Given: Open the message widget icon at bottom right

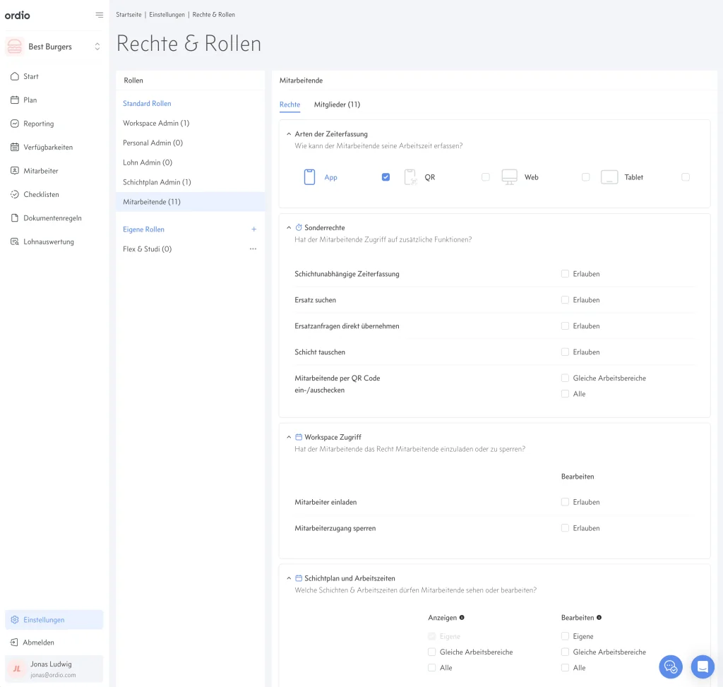Looking at the screenshot, I should point(703,666).
